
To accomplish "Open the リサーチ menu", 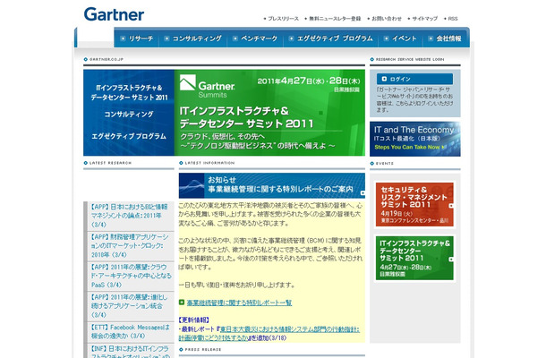I will [141, 38].
